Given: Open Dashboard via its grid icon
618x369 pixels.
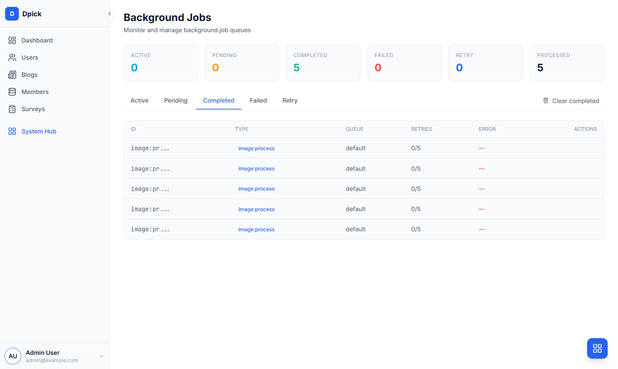Looking at the screenshot, I should (12, 40).
